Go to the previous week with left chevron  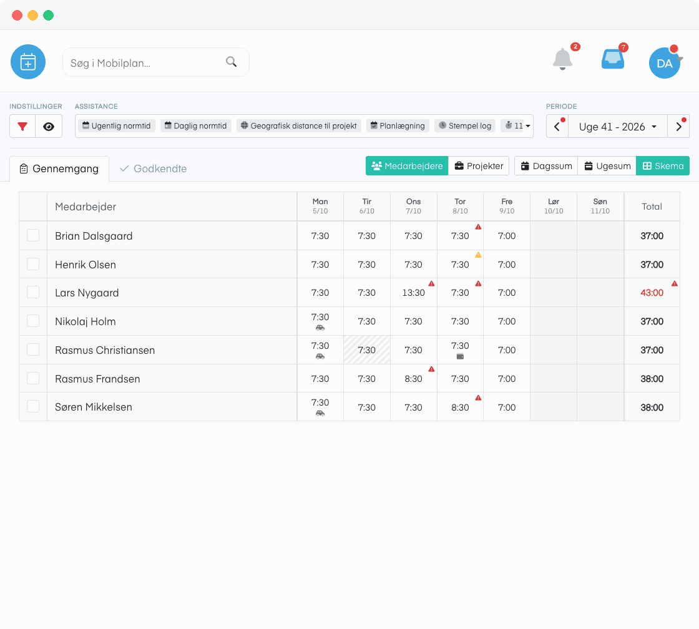[557, 127]
